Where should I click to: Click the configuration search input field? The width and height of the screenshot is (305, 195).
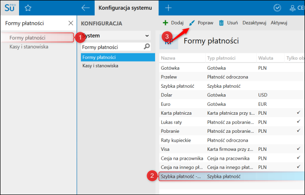point(111,47)
